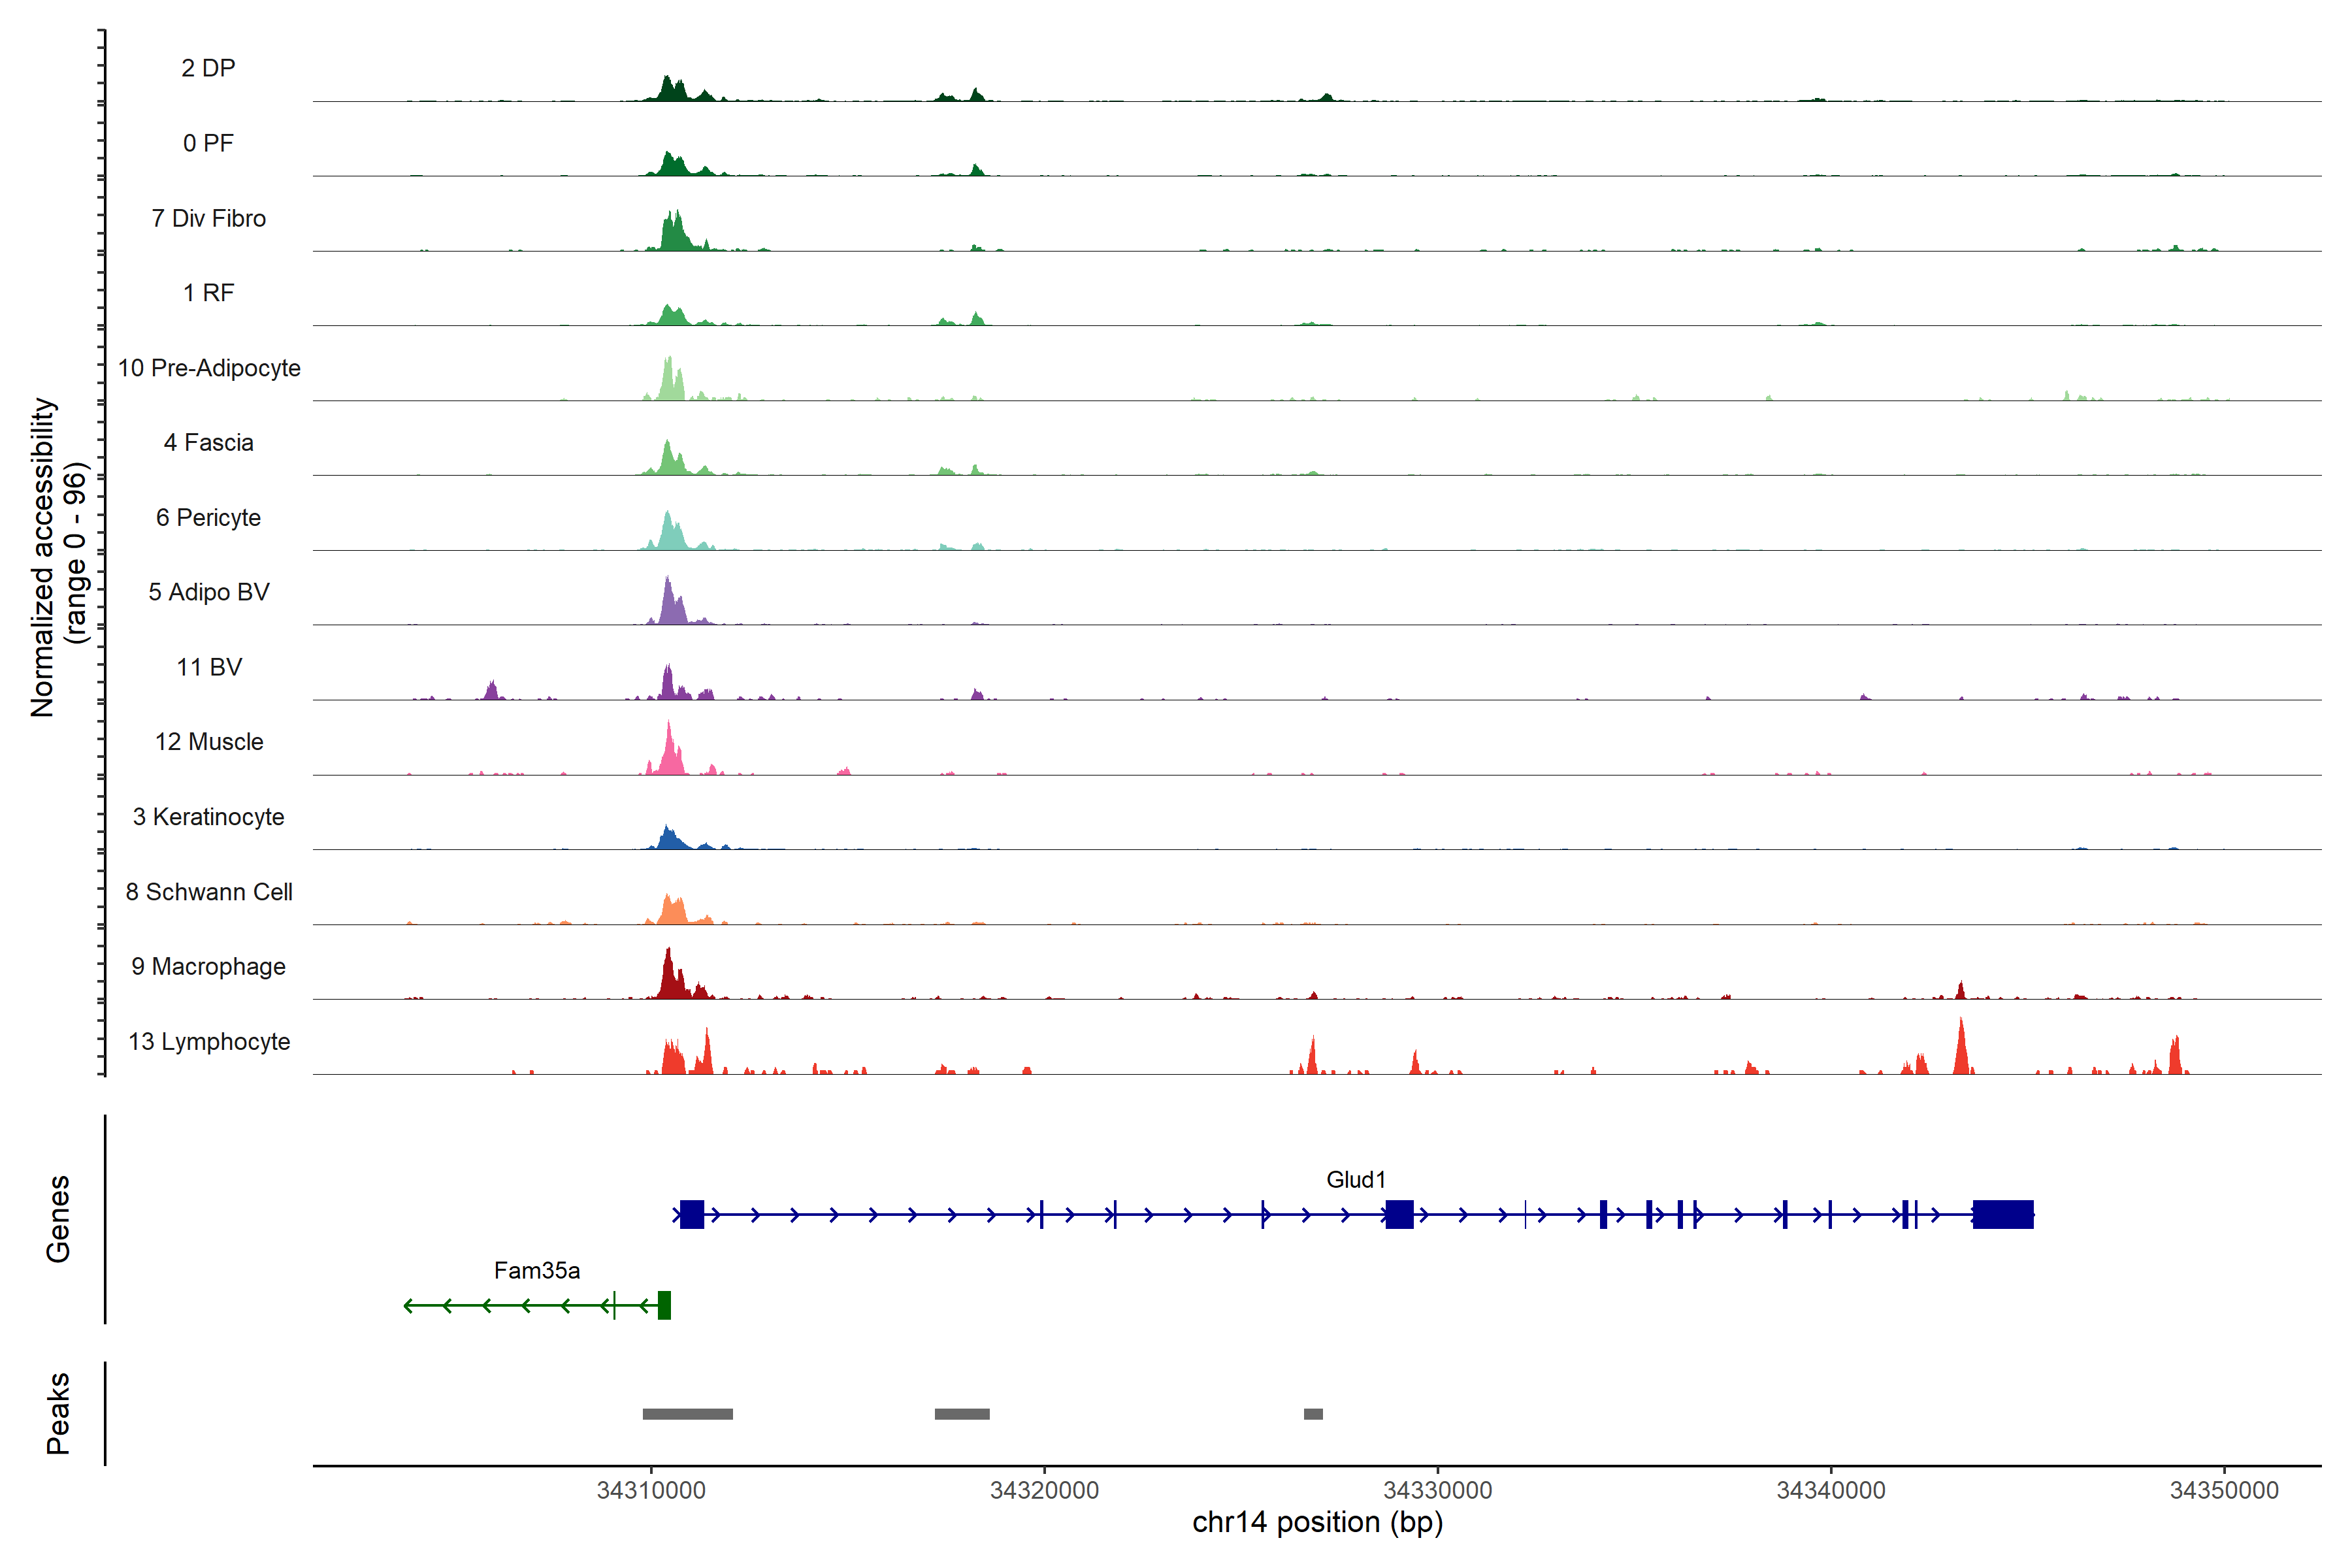Image resolution: width=2352 pixels, height=1568 pixels.
Task: Click the 9 Macrophage track label
Action: pos(208,966)
